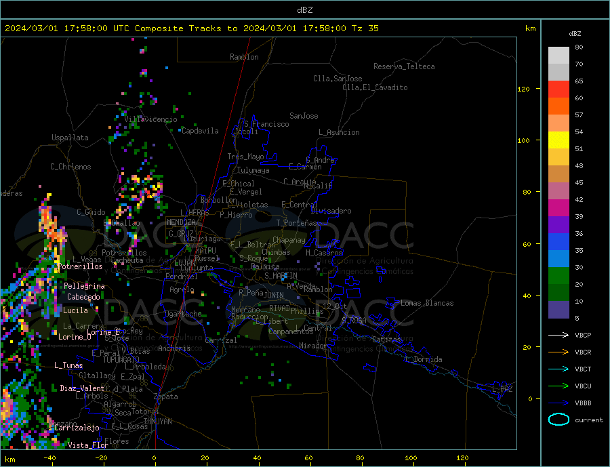The height and width of the screenshot is (467, 610).
Task: Click the MENDOZA city label on the map
Action: [x=182, y=222]
